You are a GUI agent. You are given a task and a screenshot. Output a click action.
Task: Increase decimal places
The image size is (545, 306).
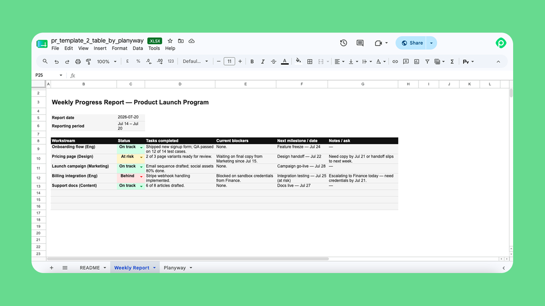tap(159, 62)
